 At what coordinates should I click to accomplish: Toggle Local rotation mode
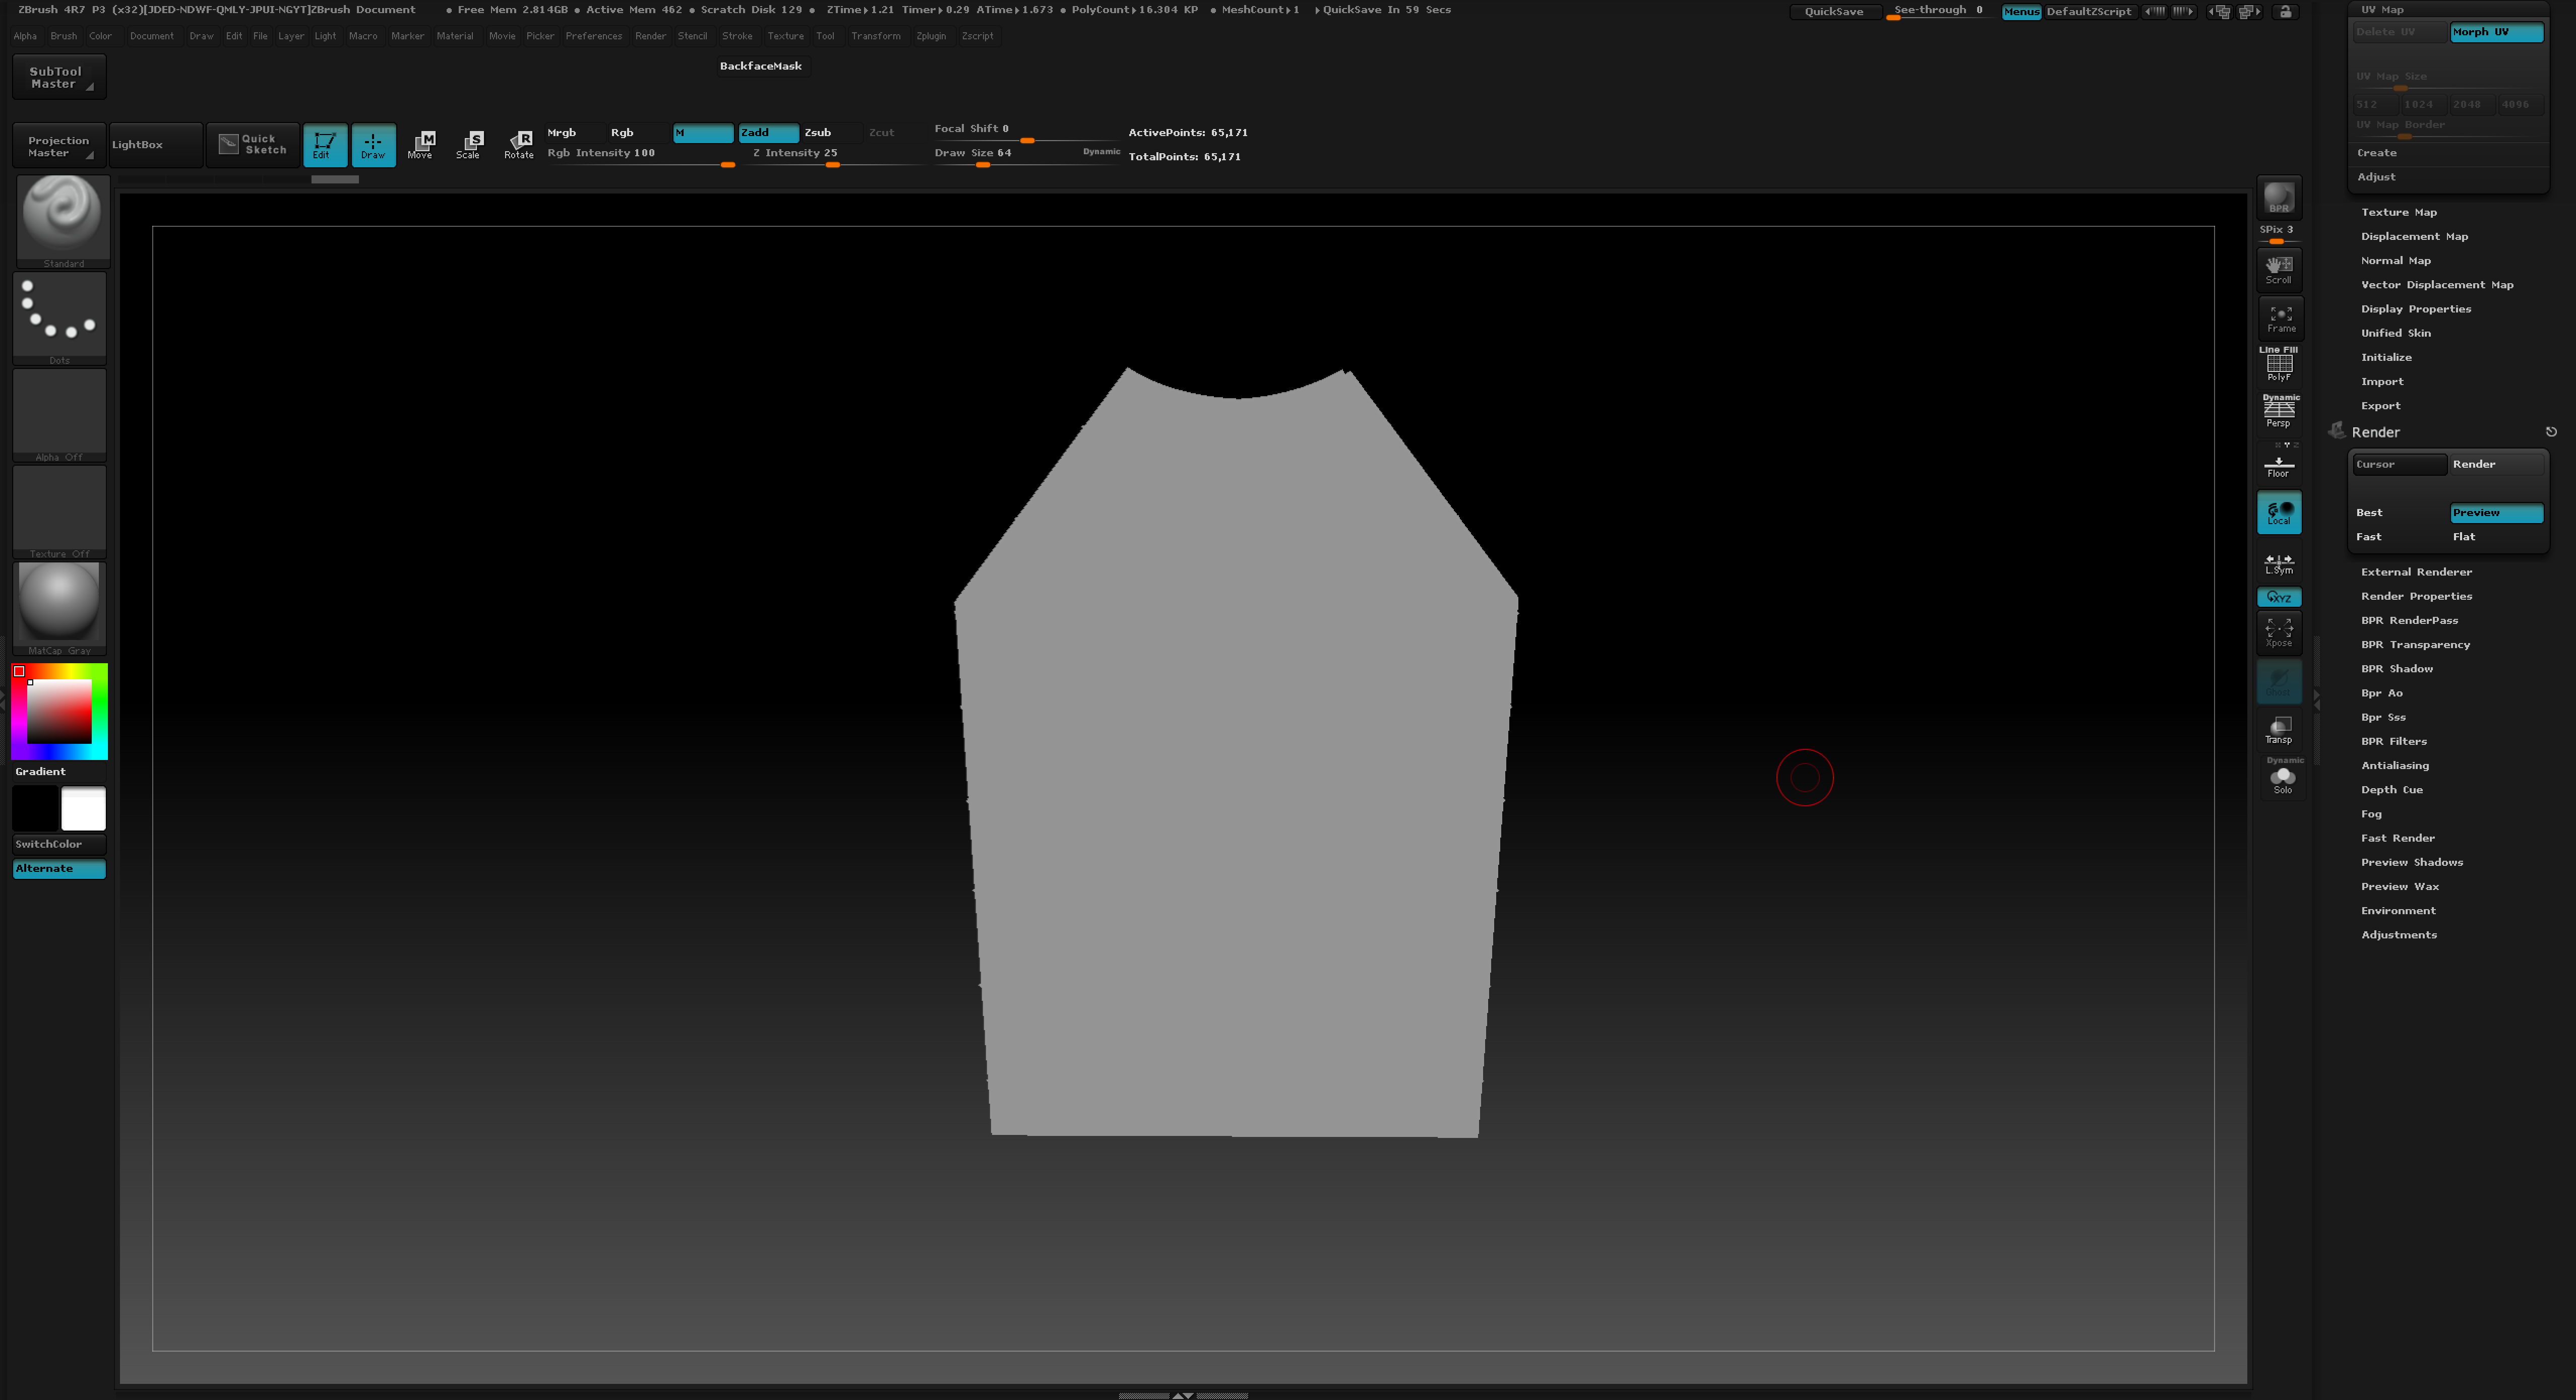click(2279, 512)
